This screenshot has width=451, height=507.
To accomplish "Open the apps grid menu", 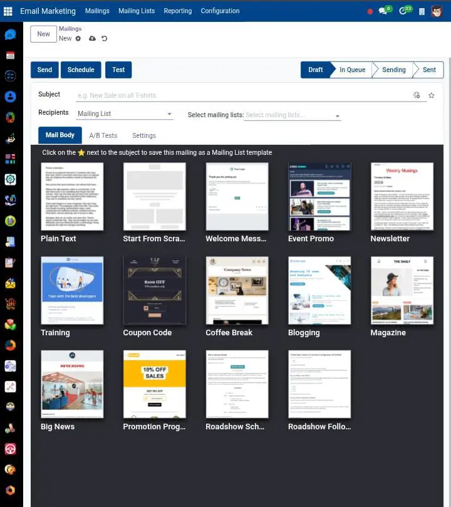I will [8, 11].
